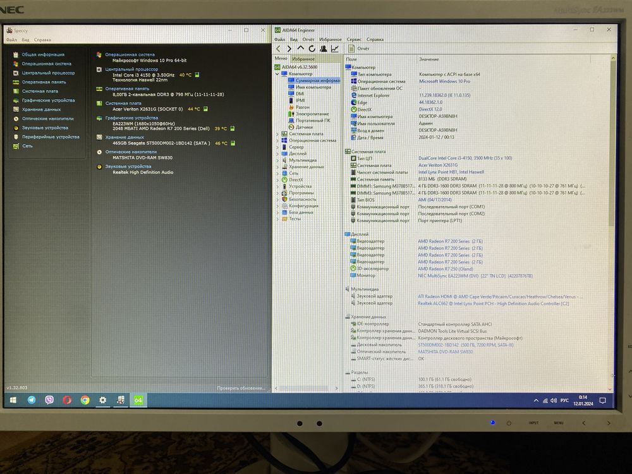
Task: Open user manage icon in AIDA64 toolbar
Action: click(323, 49)
